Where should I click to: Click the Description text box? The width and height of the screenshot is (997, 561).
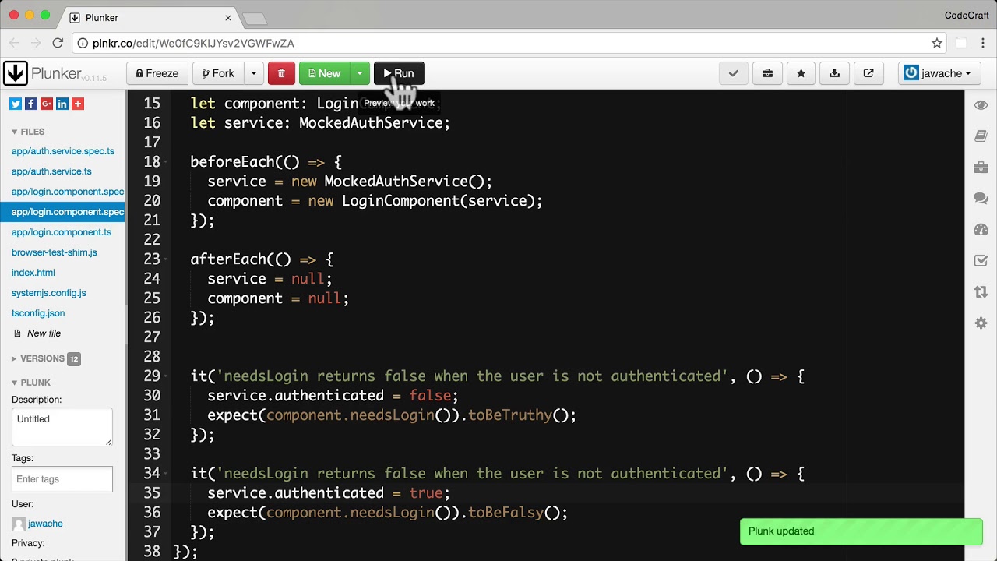62,427
